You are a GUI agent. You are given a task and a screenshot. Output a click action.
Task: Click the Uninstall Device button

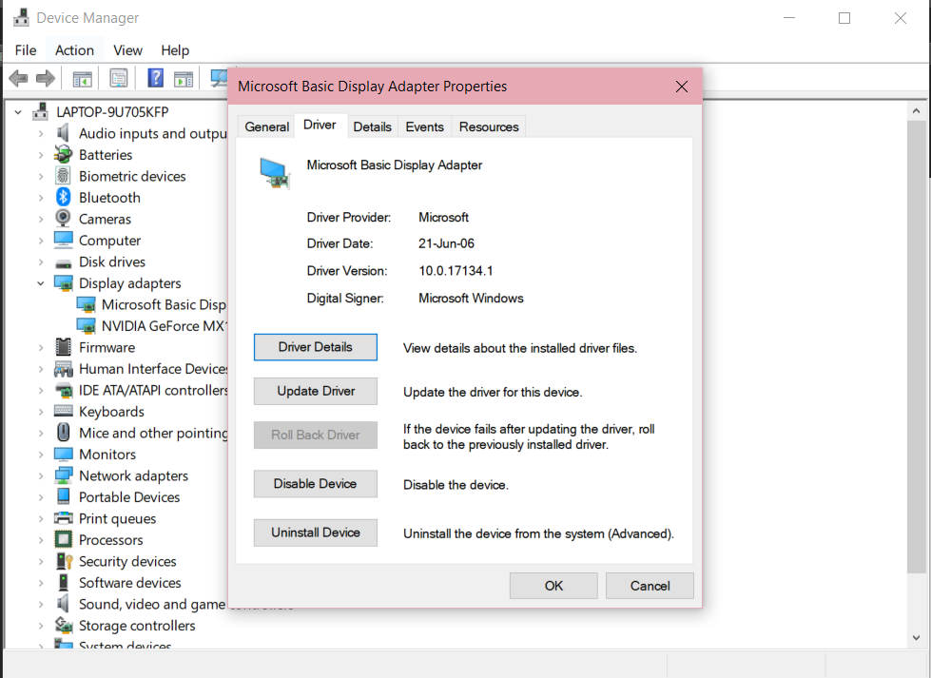[316, 533]
